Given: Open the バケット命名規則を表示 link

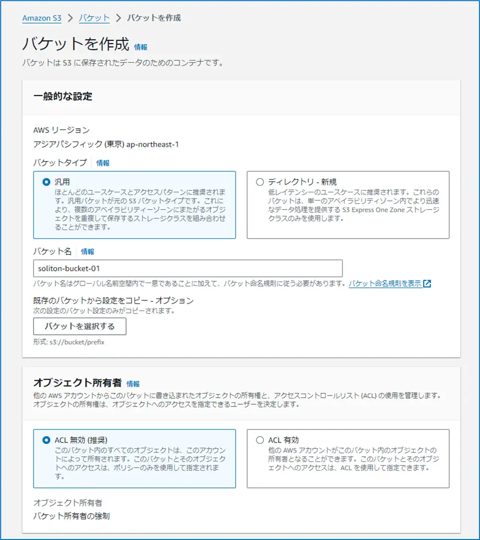Looking at the screenshot, I should [x=385, y=284].
